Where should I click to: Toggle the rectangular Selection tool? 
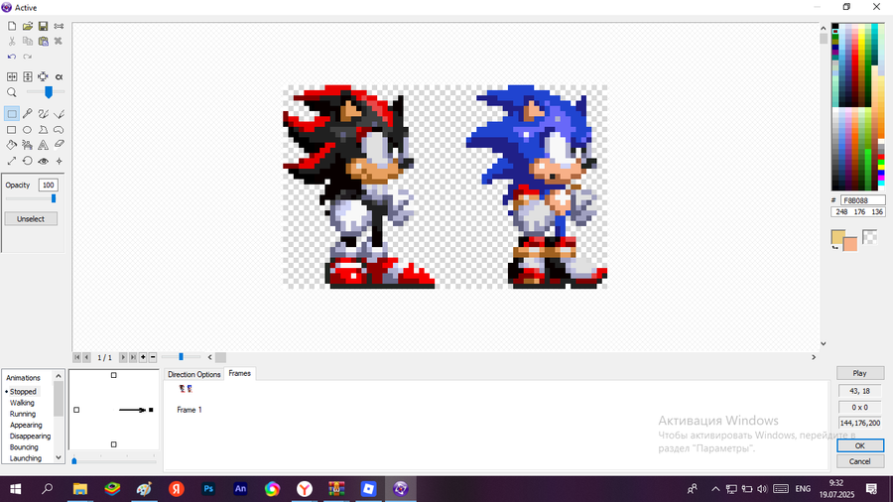(x=12, y=114)
